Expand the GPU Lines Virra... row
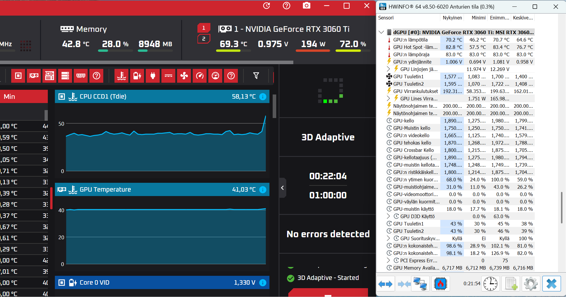Screen dimensions: 566x297 coord(388,98)
